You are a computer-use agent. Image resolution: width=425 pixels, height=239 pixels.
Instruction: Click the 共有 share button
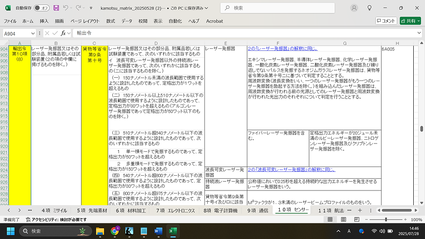pyautogui.click(x=410, y=21)
